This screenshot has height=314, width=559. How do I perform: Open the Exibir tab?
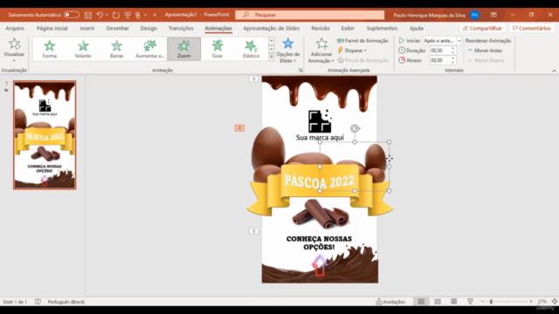[348, 28]
